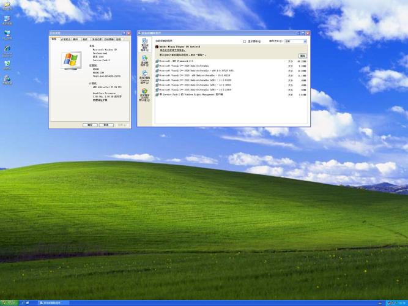Switch to the Automatic Updates tab
The image size is (408, 306).
point(108,39)
